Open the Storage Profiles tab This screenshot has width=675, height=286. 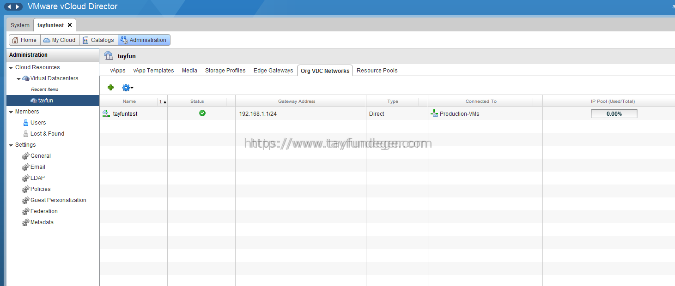point(225,71)
